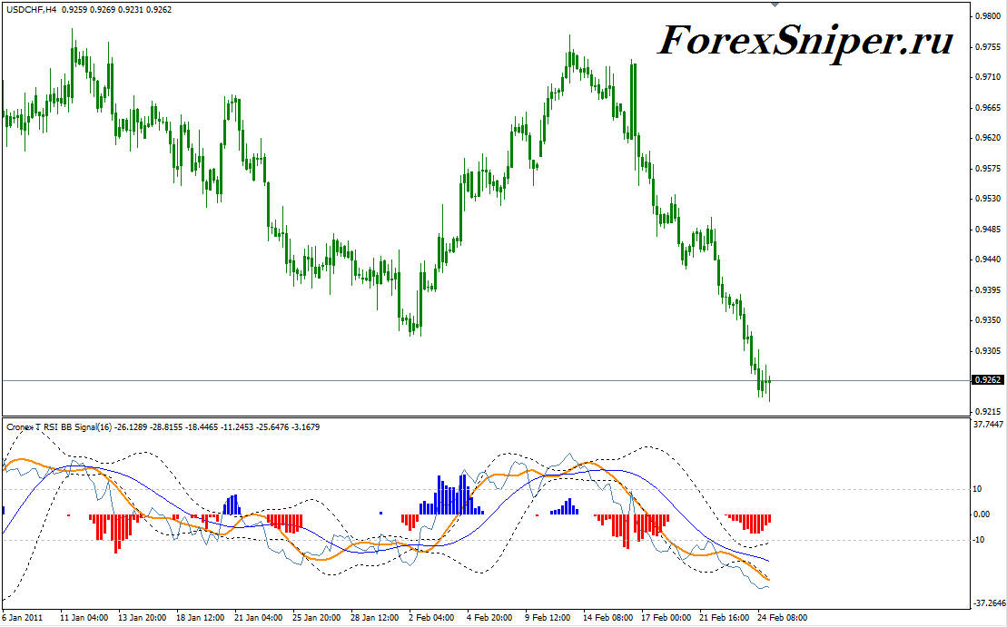Viewport: 1007px width, 627px height.
Task: Click the 0.9575 price scale label
Action: [x=987, y=169]
